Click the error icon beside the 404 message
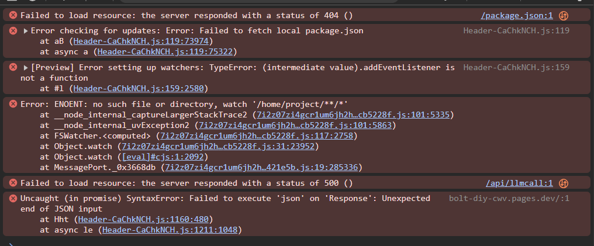594x246 pixels. pos(13,15)
